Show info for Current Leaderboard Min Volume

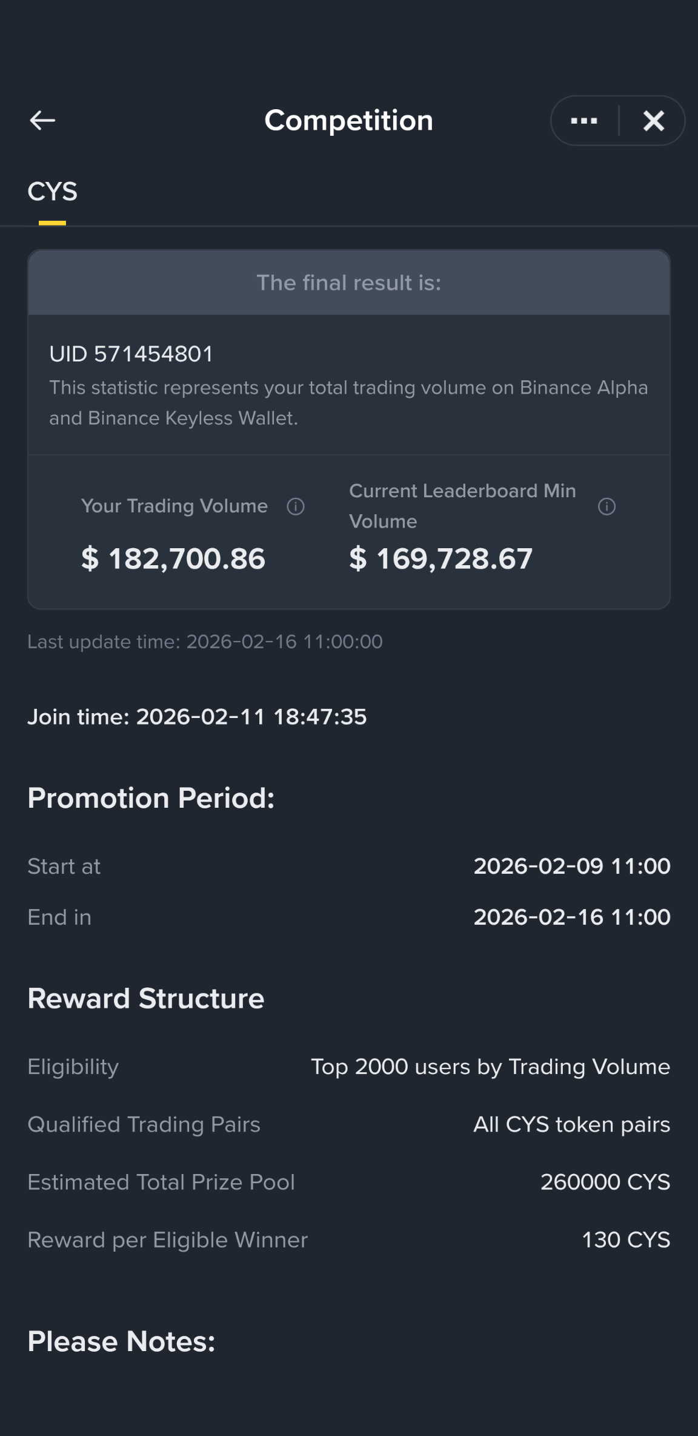tap(607, 506)
